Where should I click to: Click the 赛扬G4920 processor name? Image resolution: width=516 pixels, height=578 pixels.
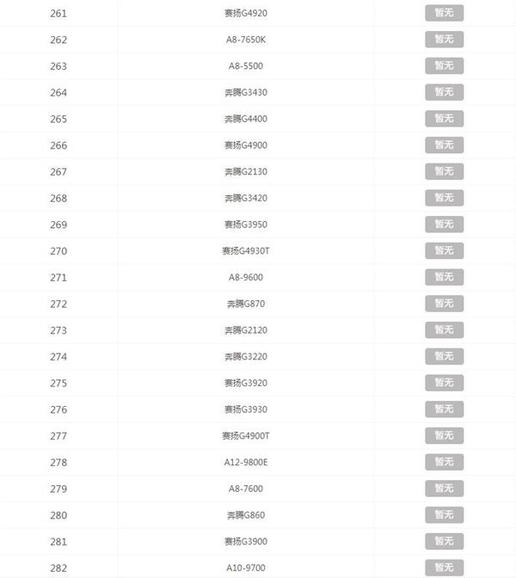point(246,13)
